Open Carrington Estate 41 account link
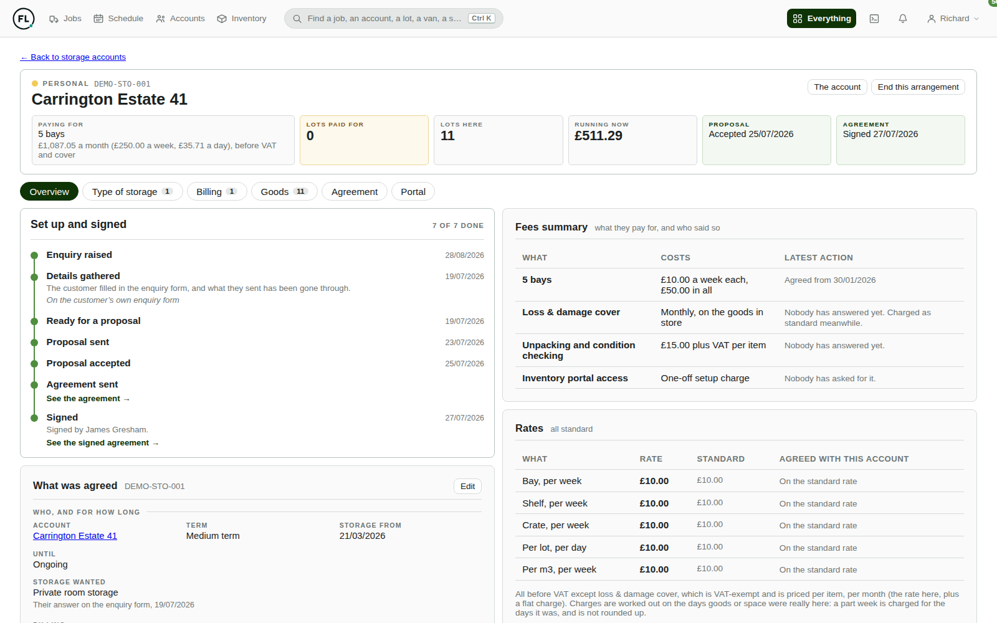Viewport: 997px width, 623px height. point(75,536)
